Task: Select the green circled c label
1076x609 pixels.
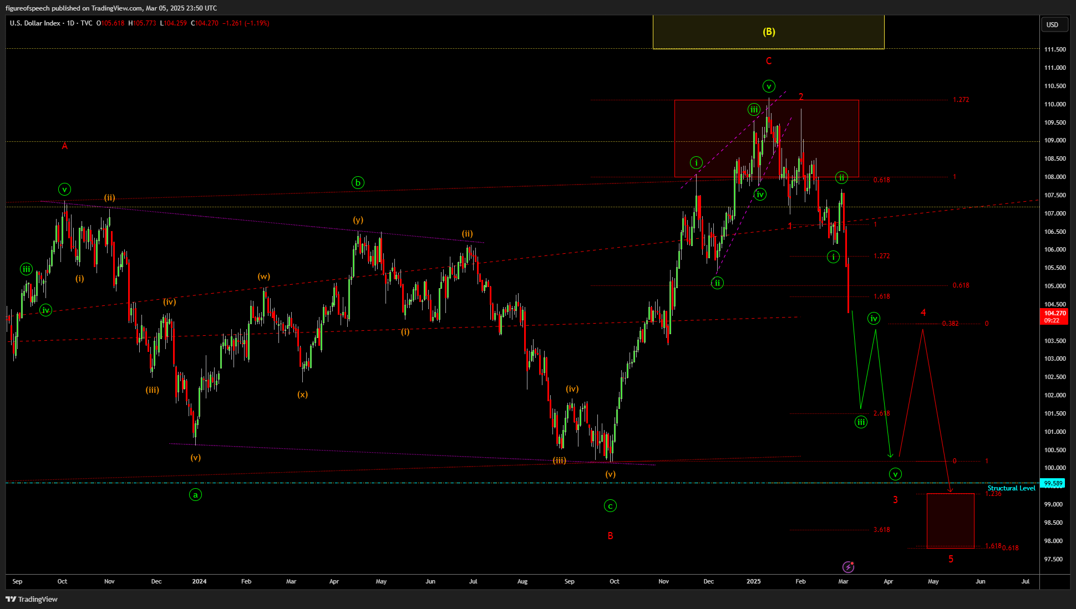Action: [610, 505]
